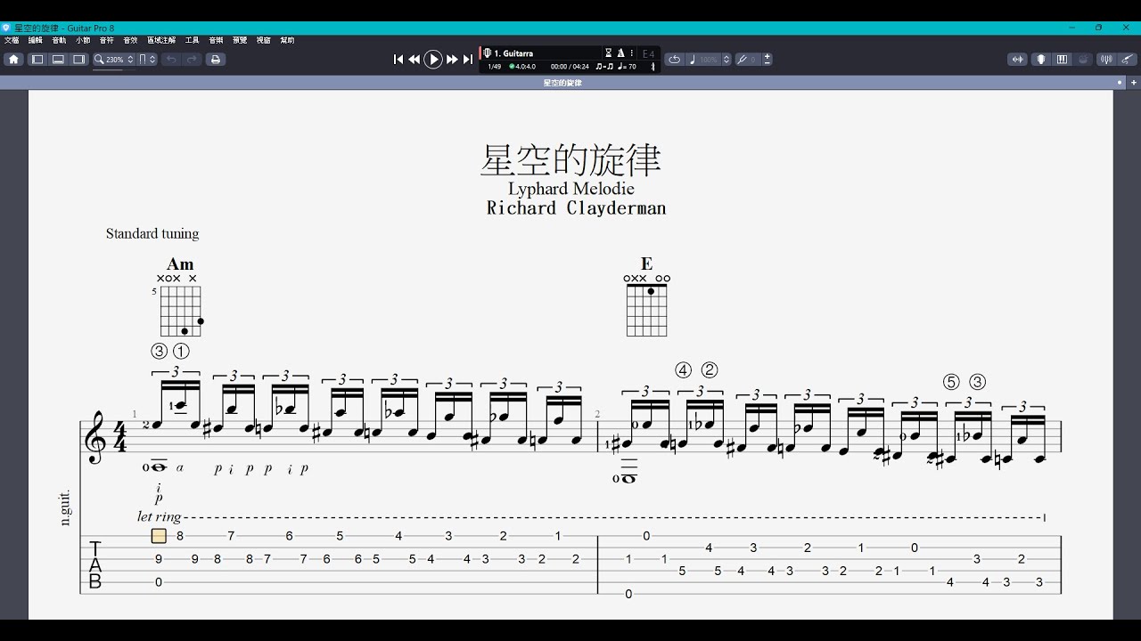Image resolution: width=1141 pixels, height=641 pixels.
Task: Open the 文檔 (File) menu
Action: [12, 40]
